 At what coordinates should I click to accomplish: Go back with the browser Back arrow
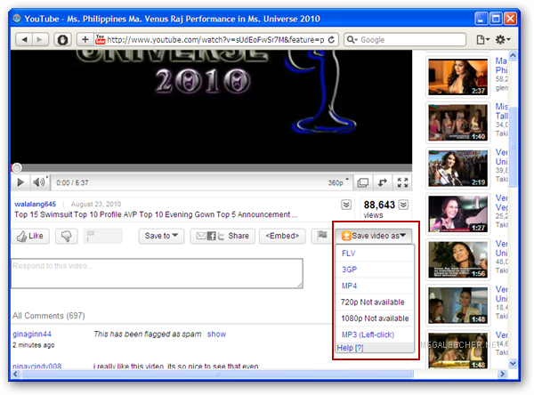24,40
